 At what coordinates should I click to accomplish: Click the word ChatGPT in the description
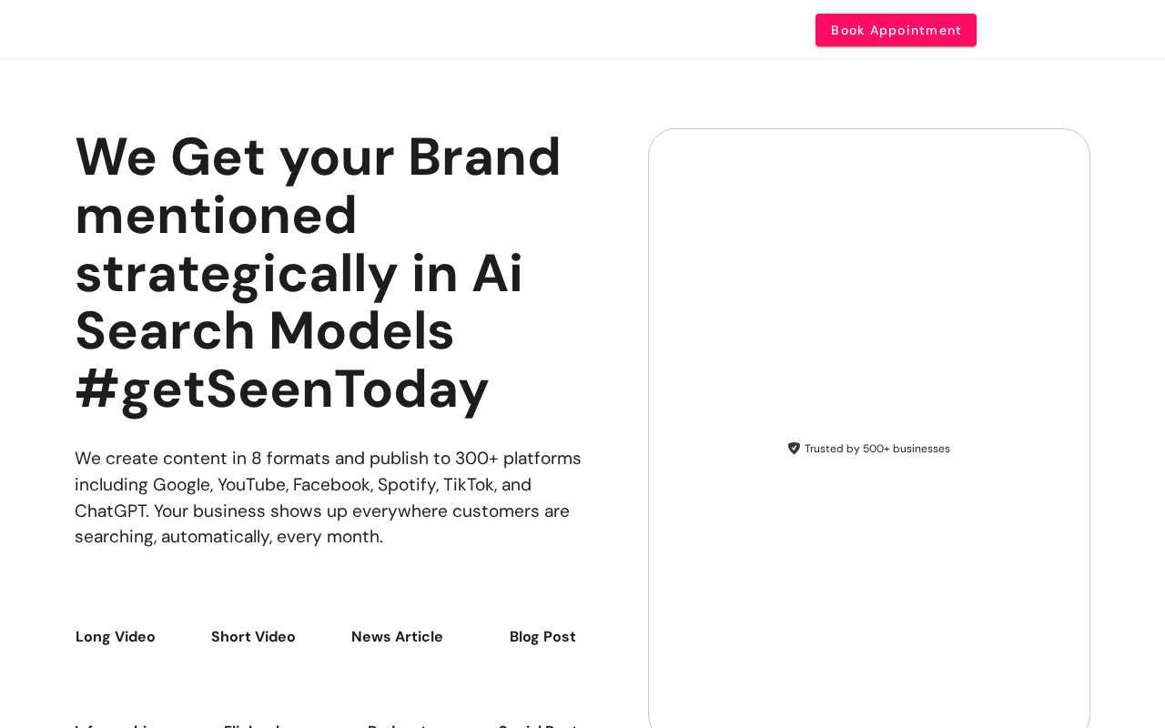110,511
